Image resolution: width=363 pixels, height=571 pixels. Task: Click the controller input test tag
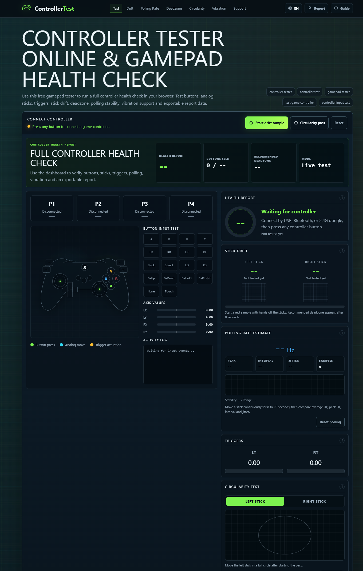tap(336, 102)
